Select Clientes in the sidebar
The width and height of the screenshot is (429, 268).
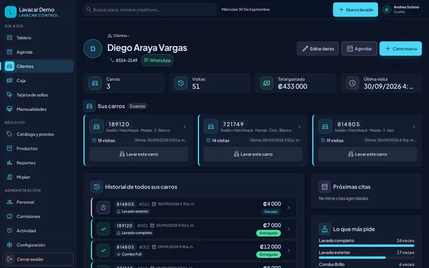(38, 66)
